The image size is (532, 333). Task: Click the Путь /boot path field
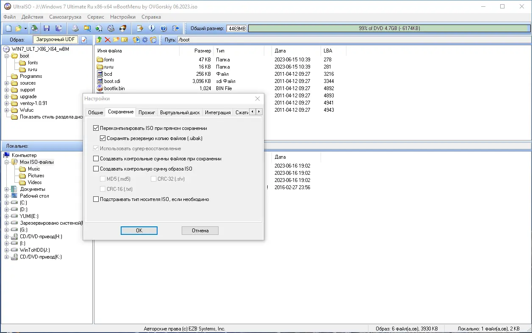pyautogui.click(x=354, y=40)
